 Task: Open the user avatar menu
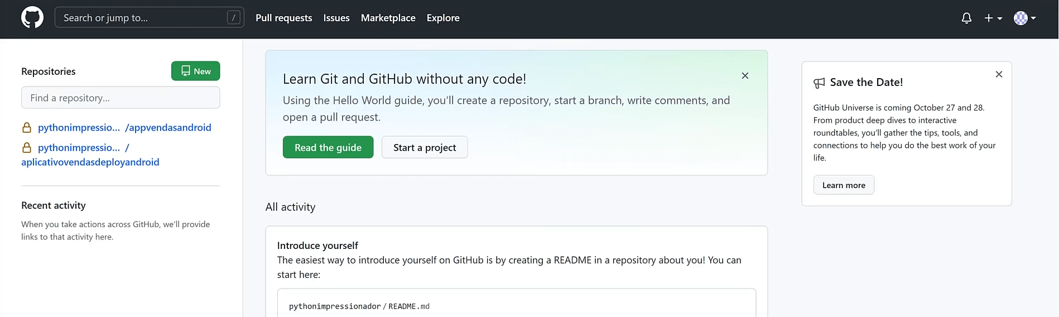pyautogui.click(x=1024, y=18)
